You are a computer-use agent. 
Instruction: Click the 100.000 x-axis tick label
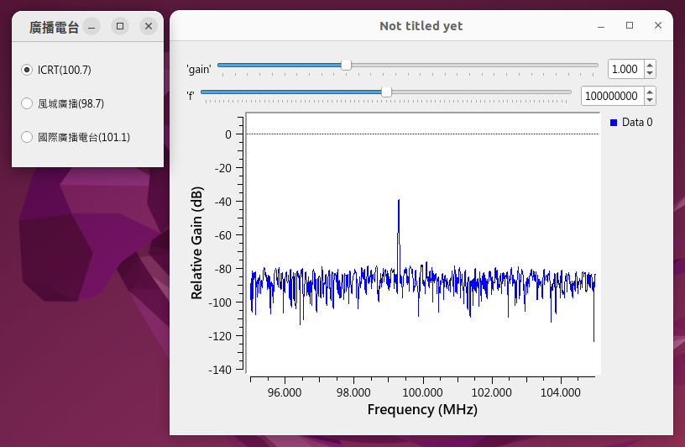tap(422, 392)
